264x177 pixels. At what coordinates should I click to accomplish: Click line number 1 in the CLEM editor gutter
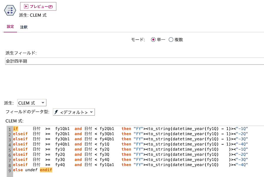point(10,129)
